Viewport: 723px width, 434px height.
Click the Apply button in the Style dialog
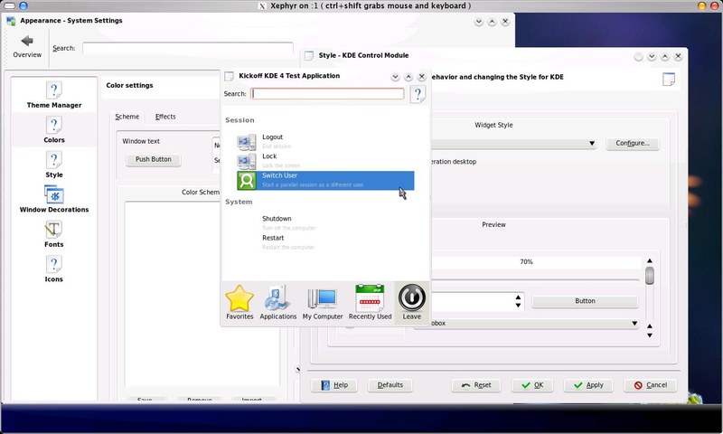[587, 385]
